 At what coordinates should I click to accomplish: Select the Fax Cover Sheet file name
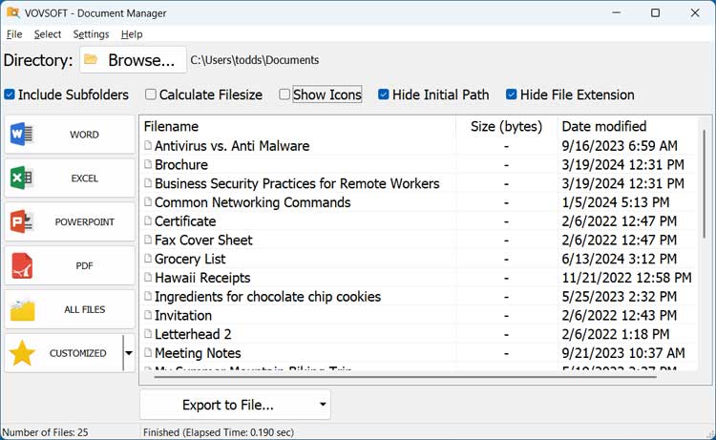tap(203, 241)
